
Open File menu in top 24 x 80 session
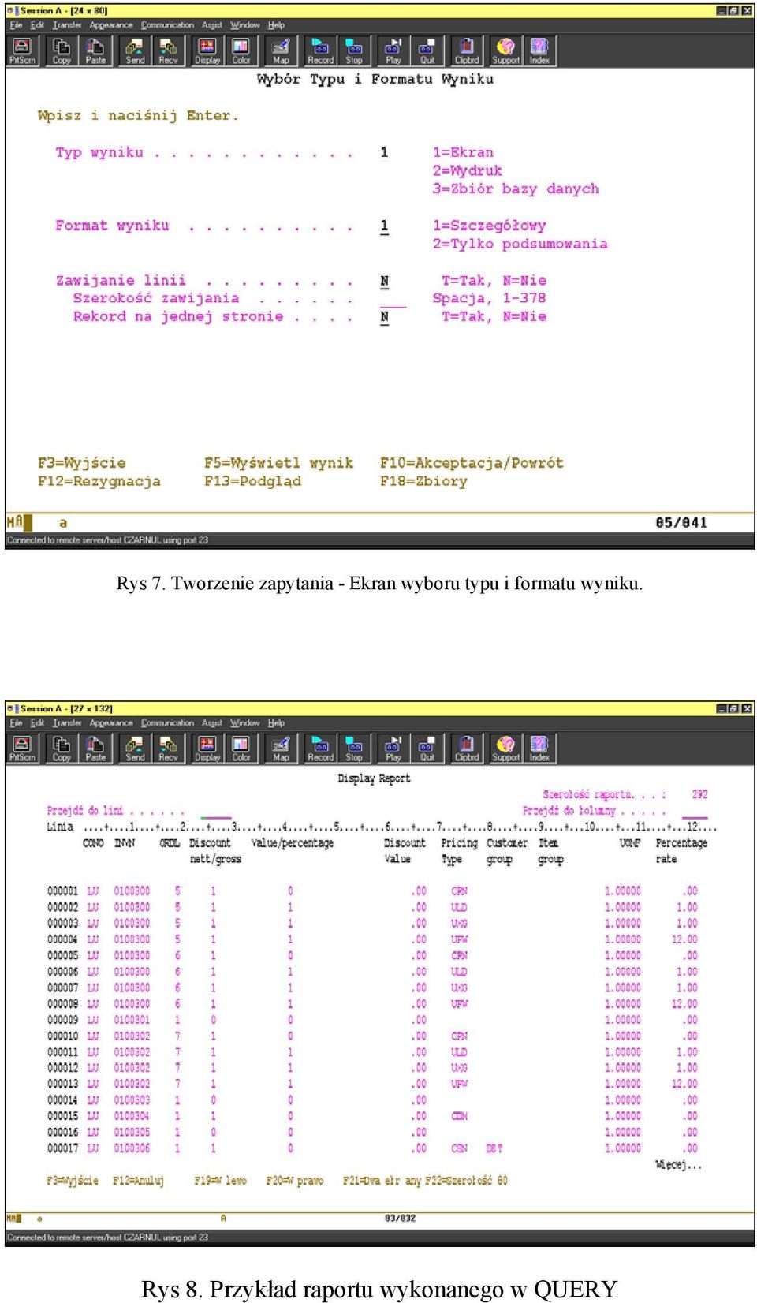click(16, 25)
